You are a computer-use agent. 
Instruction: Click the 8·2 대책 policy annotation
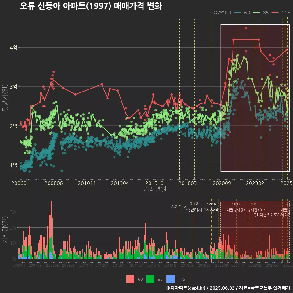[x=179, y=207]
